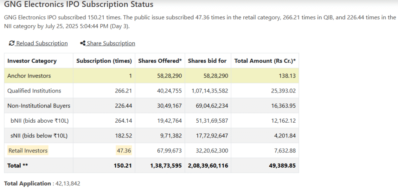Click the 2,08,39,60,116 total shares bid
398x192 pixels.
tap(208, 165)
